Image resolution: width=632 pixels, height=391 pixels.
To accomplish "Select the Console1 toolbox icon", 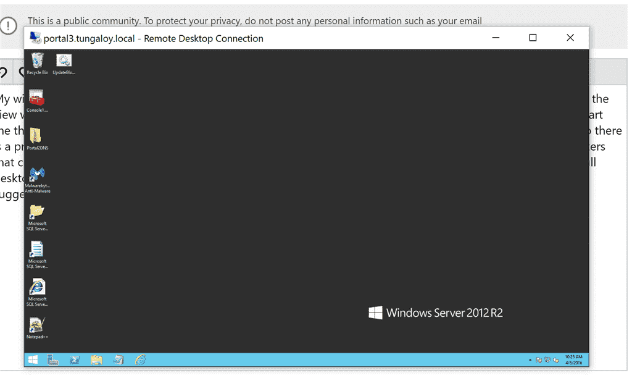I will pos(37,101).
